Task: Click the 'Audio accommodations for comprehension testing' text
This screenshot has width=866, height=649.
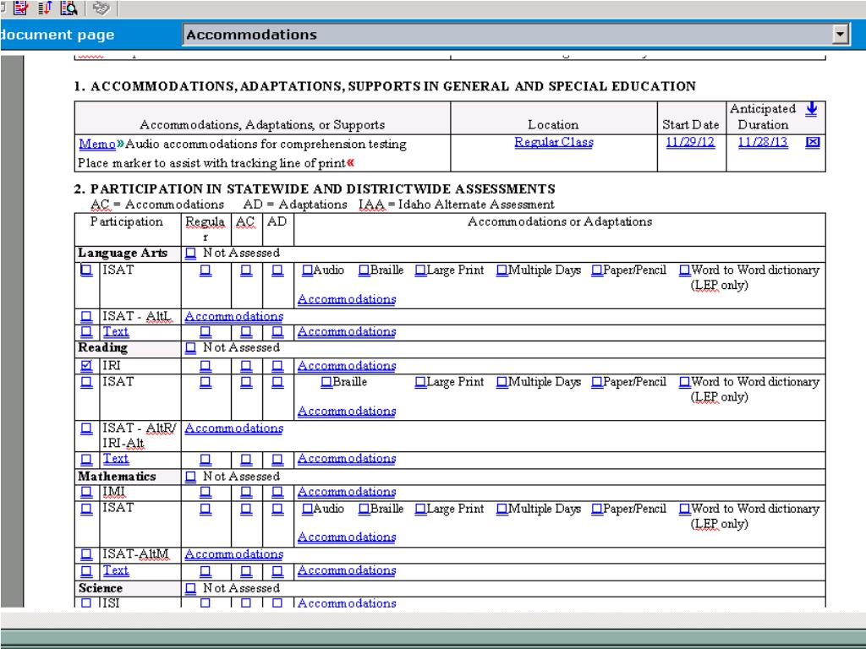Action: click(x=266, y=144)
